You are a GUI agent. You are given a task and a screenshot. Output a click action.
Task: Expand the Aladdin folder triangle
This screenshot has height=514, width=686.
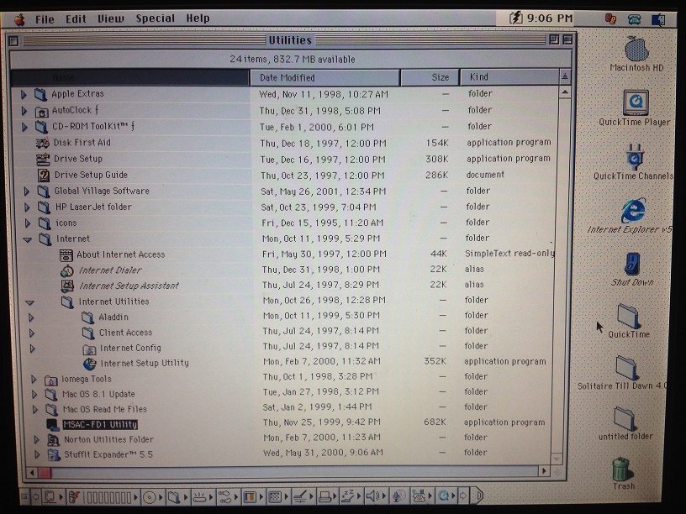pos(31,317)
